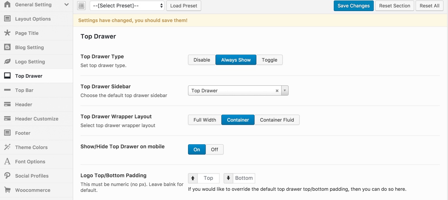Click the General Setting home icon
The height and width of the screenshot is (200, 448).
click(x=7, y=4)
